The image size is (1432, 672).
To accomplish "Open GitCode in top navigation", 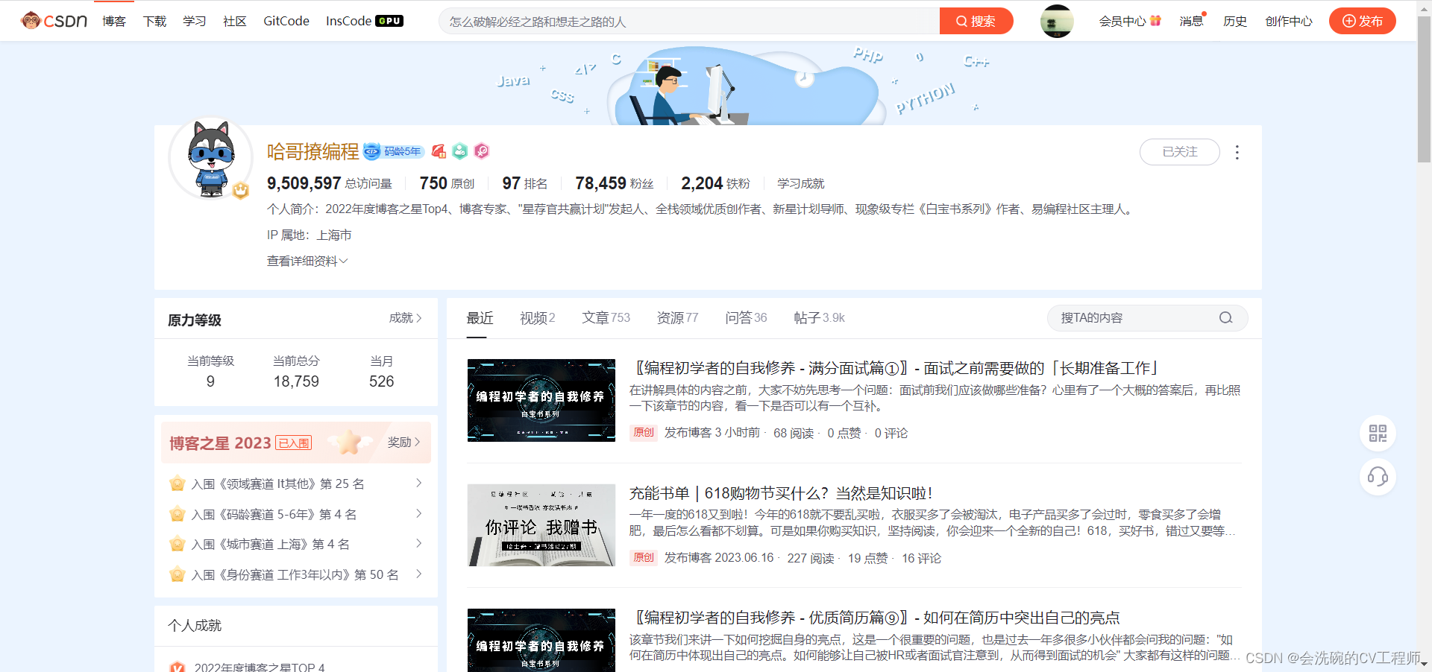I will point(286,21).
